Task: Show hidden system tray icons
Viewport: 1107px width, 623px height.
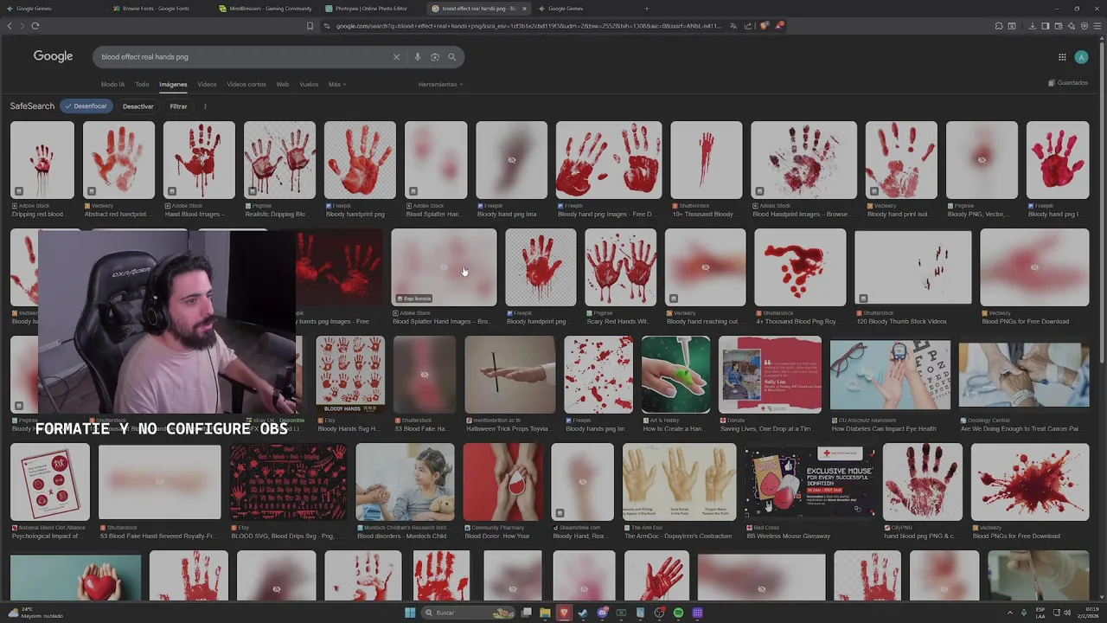Action: [x=1011, y=613]
